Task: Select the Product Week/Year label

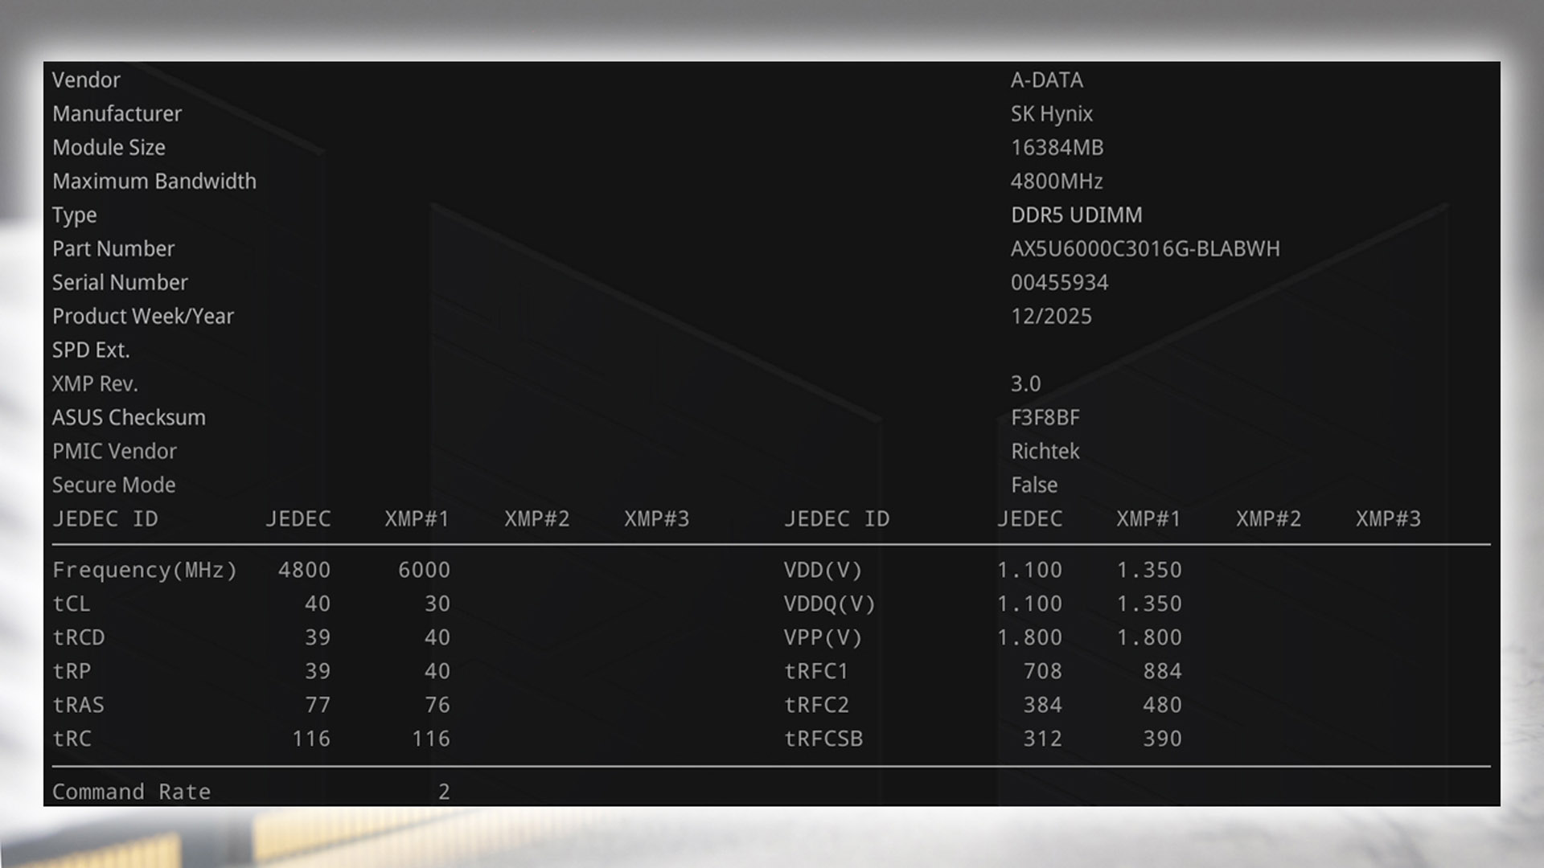Action: click(142, 317)
